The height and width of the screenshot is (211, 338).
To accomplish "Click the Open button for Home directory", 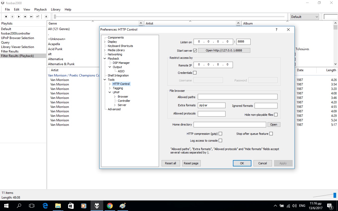I will [274, 124].
